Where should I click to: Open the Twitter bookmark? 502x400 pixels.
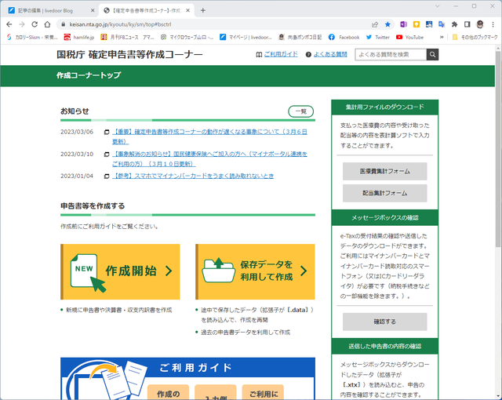(x=378, y=38)
